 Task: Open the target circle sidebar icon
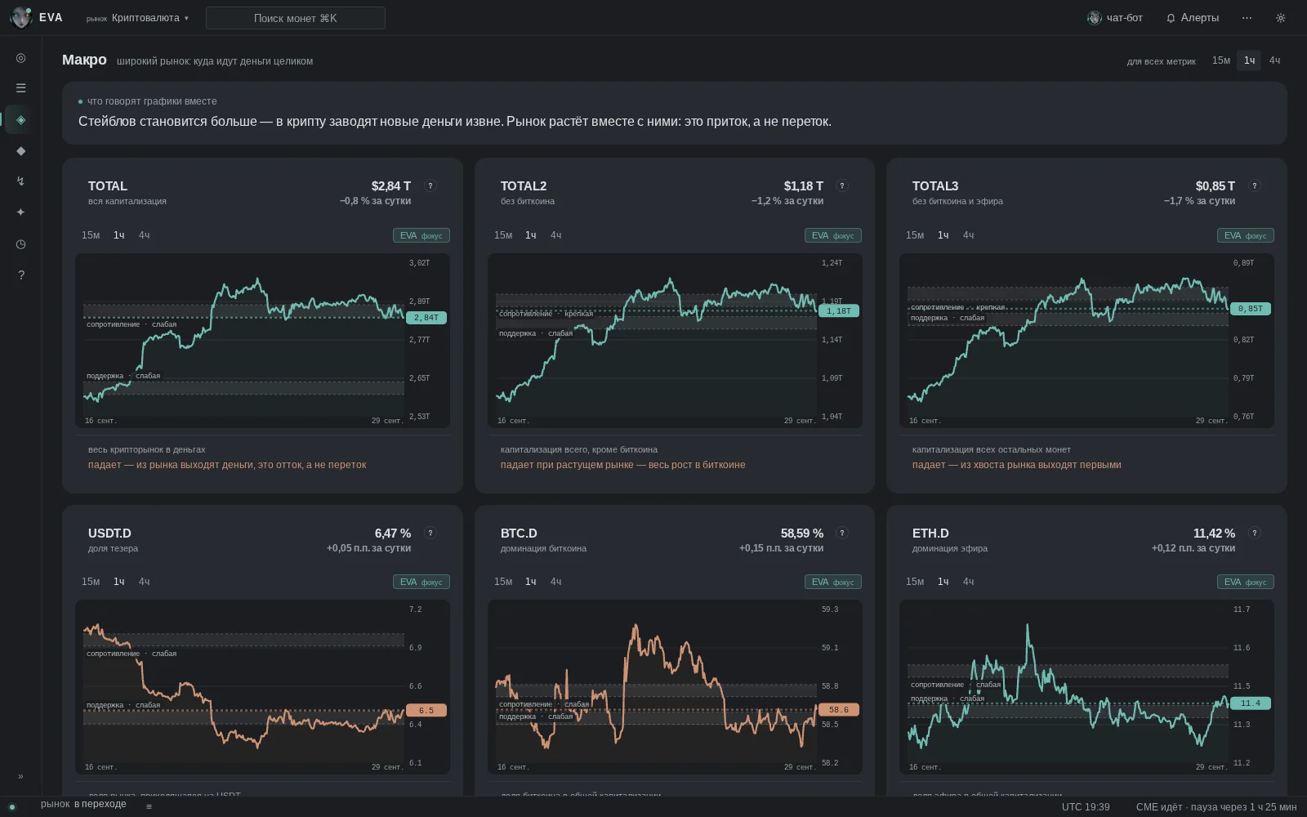click(x=20, y=58)
